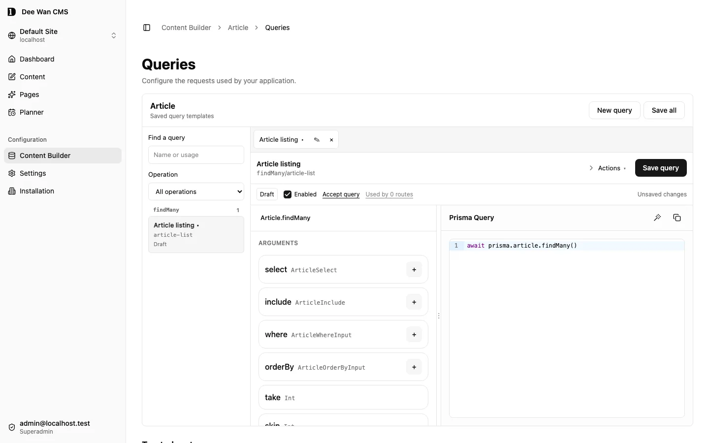Go to Dashboard in sidebar
The height and width of the screenshot is (443, 709).
63,59
